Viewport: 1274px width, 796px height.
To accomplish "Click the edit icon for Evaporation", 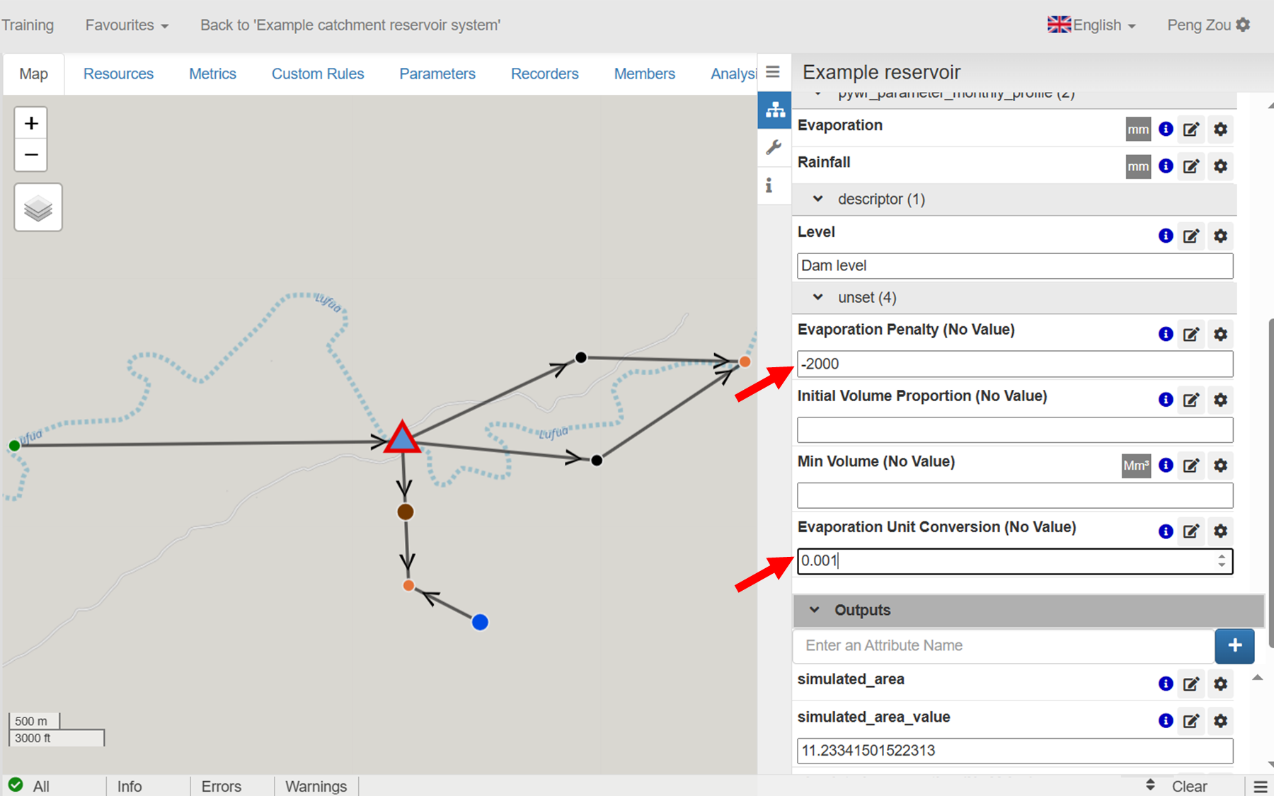I will tap(1191, 129).
